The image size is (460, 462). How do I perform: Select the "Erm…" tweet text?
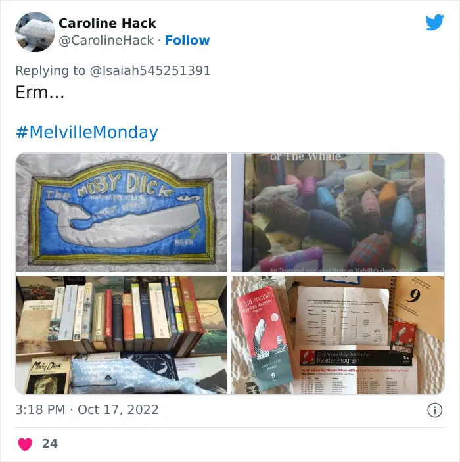click(x=40, y=92)
